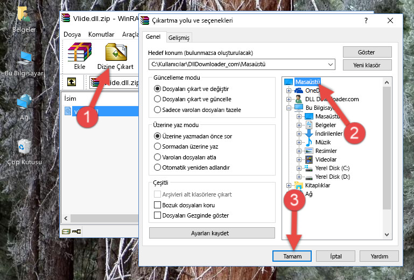The height and width of the screenshot is (280, 414).
Task: Open the Belgeler desktop icon
Action: tap(24, 20)
